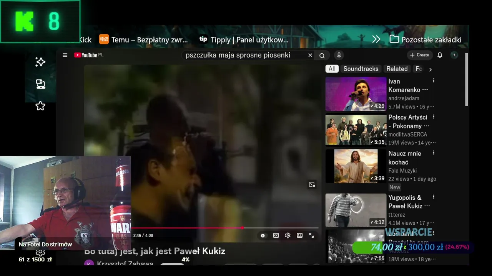Open options for Polscy Artyści video
492x276 pixels.
(x=434, y=117)
